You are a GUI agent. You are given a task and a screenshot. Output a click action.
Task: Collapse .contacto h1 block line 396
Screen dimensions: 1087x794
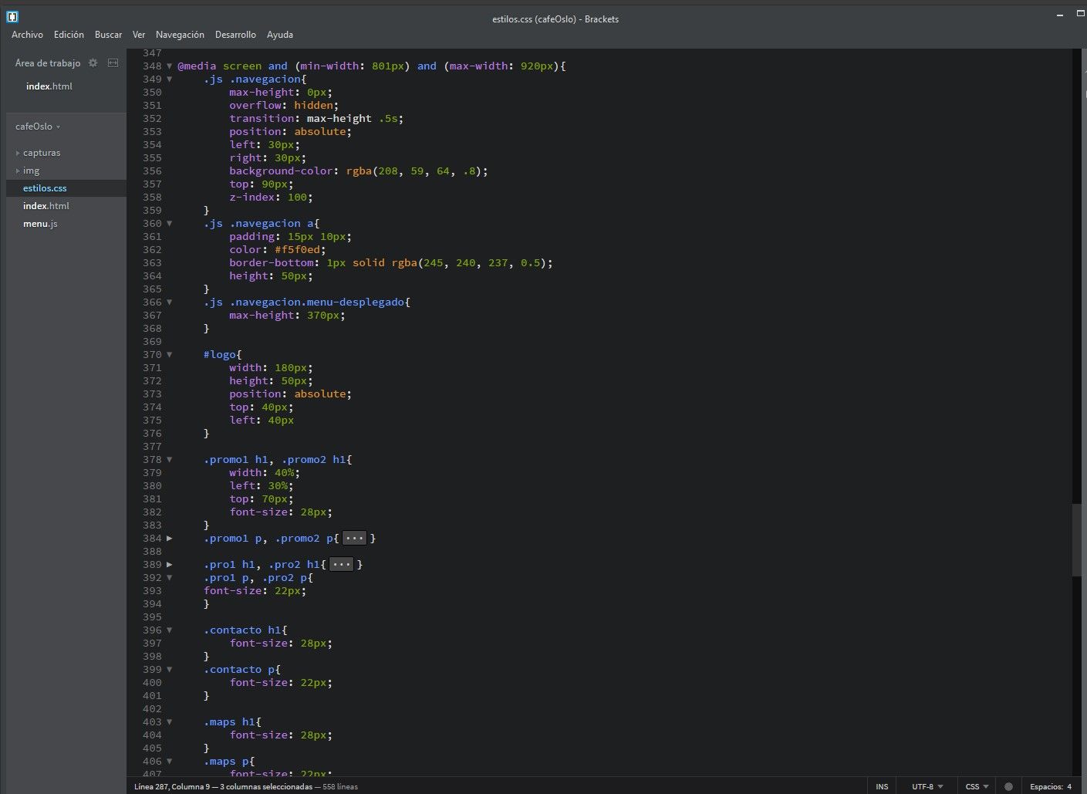170,630
